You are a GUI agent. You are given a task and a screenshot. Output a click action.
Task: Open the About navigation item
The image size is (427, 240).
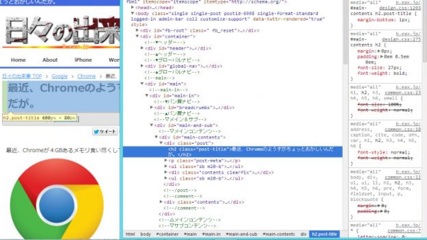point(50,60)
